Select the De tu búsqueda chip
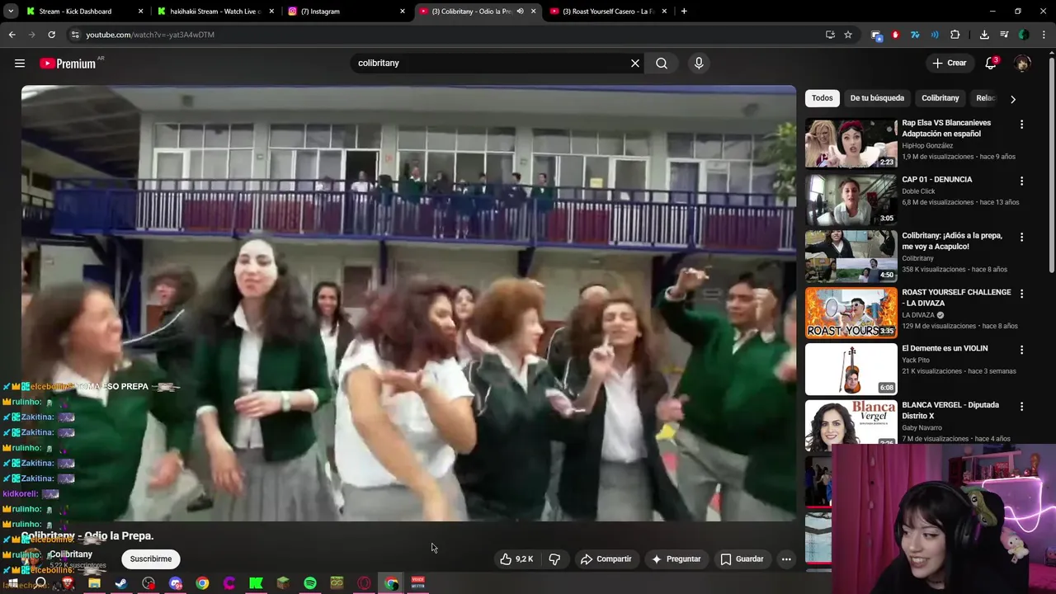Screen dimensions: 1056x594 tap(877, 98)
